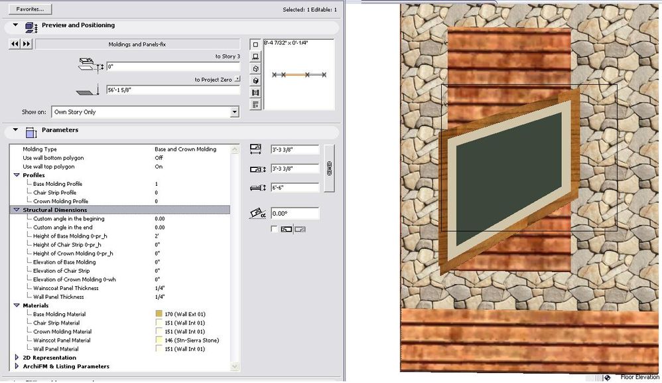Toggle Use wall top polygon to Off
Viewport: 662px width, 383px height.
pyautogui.click(x=159, y=167)
